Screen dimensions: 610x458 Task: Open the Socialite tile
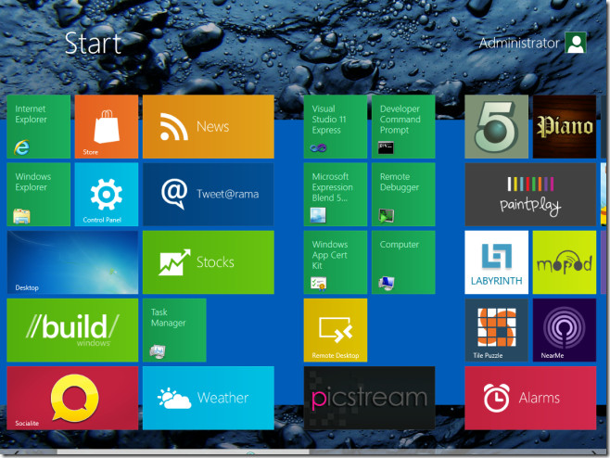[72, 398]
